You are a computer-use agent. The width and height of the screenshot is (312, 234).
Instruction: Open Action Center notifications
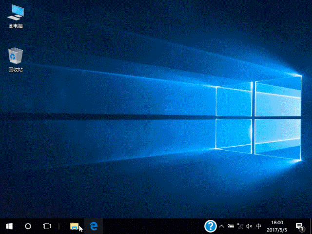tap(299, 226)
